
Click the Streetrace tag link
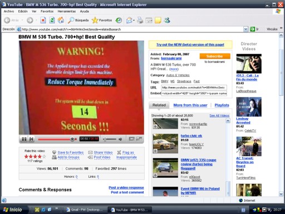184,81
